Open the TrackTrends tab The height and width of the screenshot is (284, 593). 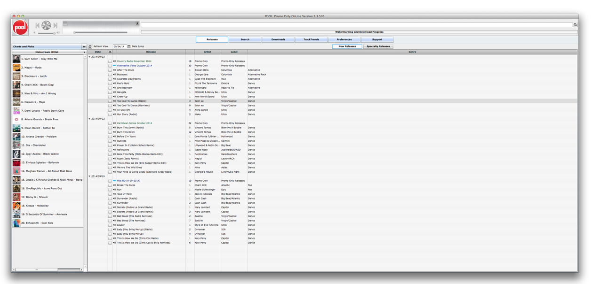point(311,39)
